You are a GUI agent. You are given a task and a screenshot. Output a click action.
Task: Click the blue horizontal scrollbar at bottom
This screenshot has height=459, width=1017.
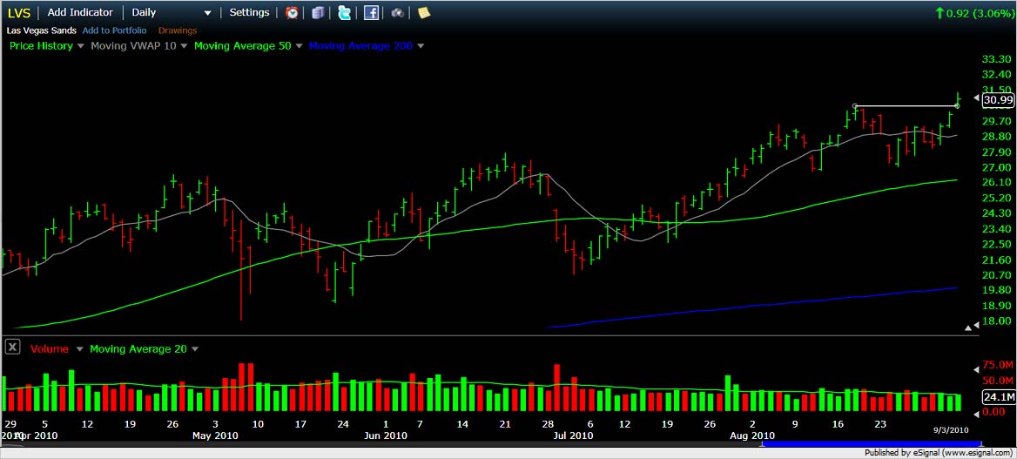pos(871,444)
